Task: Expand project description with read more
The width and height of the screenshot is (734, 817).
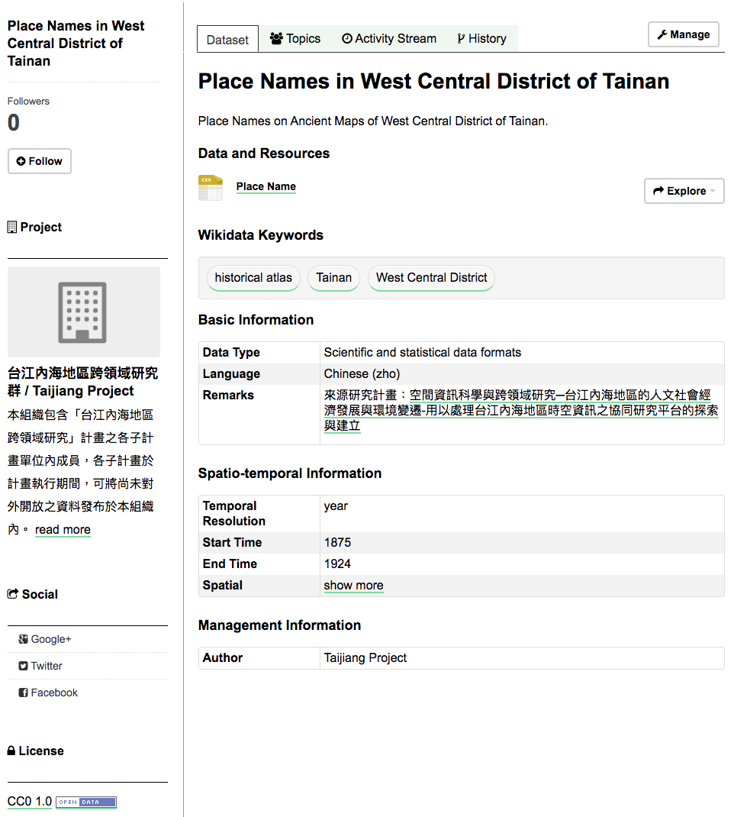Action: 63,529
